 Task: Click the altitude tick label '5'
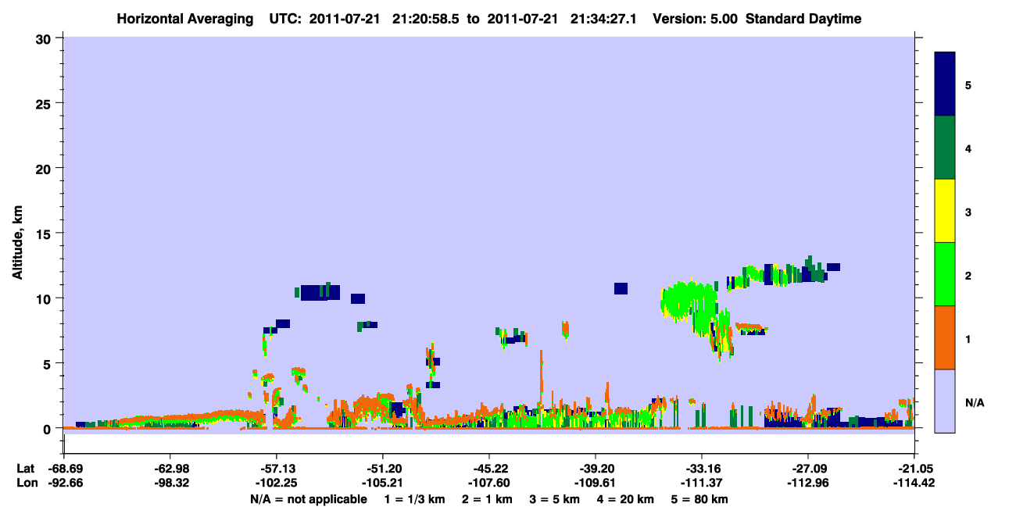[x=48, y=363]
